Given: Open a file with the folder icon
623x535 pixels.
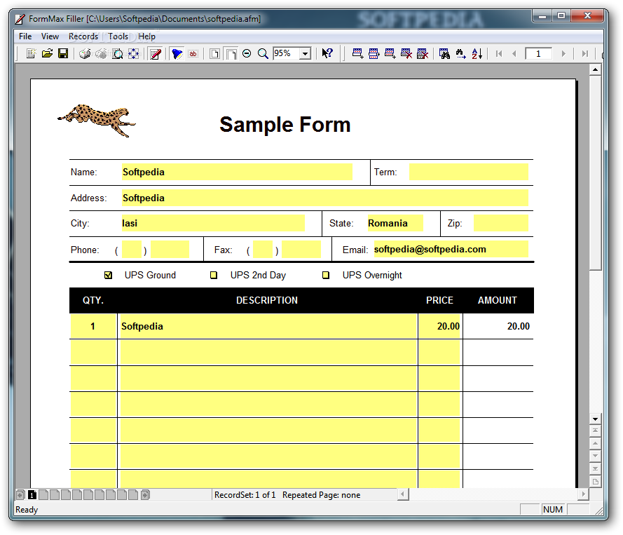Looking at the screenshot, I should (x=47, y=53).
